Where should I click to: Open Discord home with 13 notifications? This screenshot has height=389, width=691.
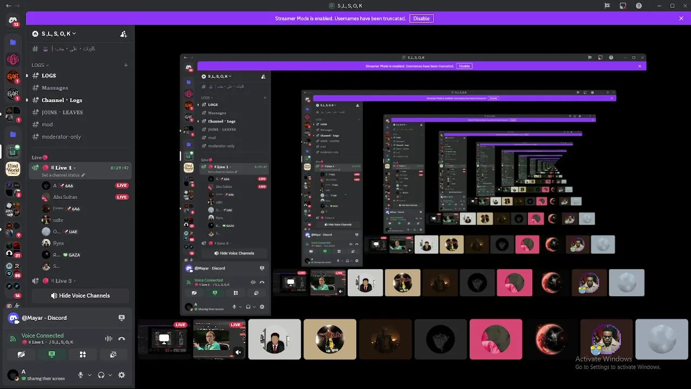(13, 21)
